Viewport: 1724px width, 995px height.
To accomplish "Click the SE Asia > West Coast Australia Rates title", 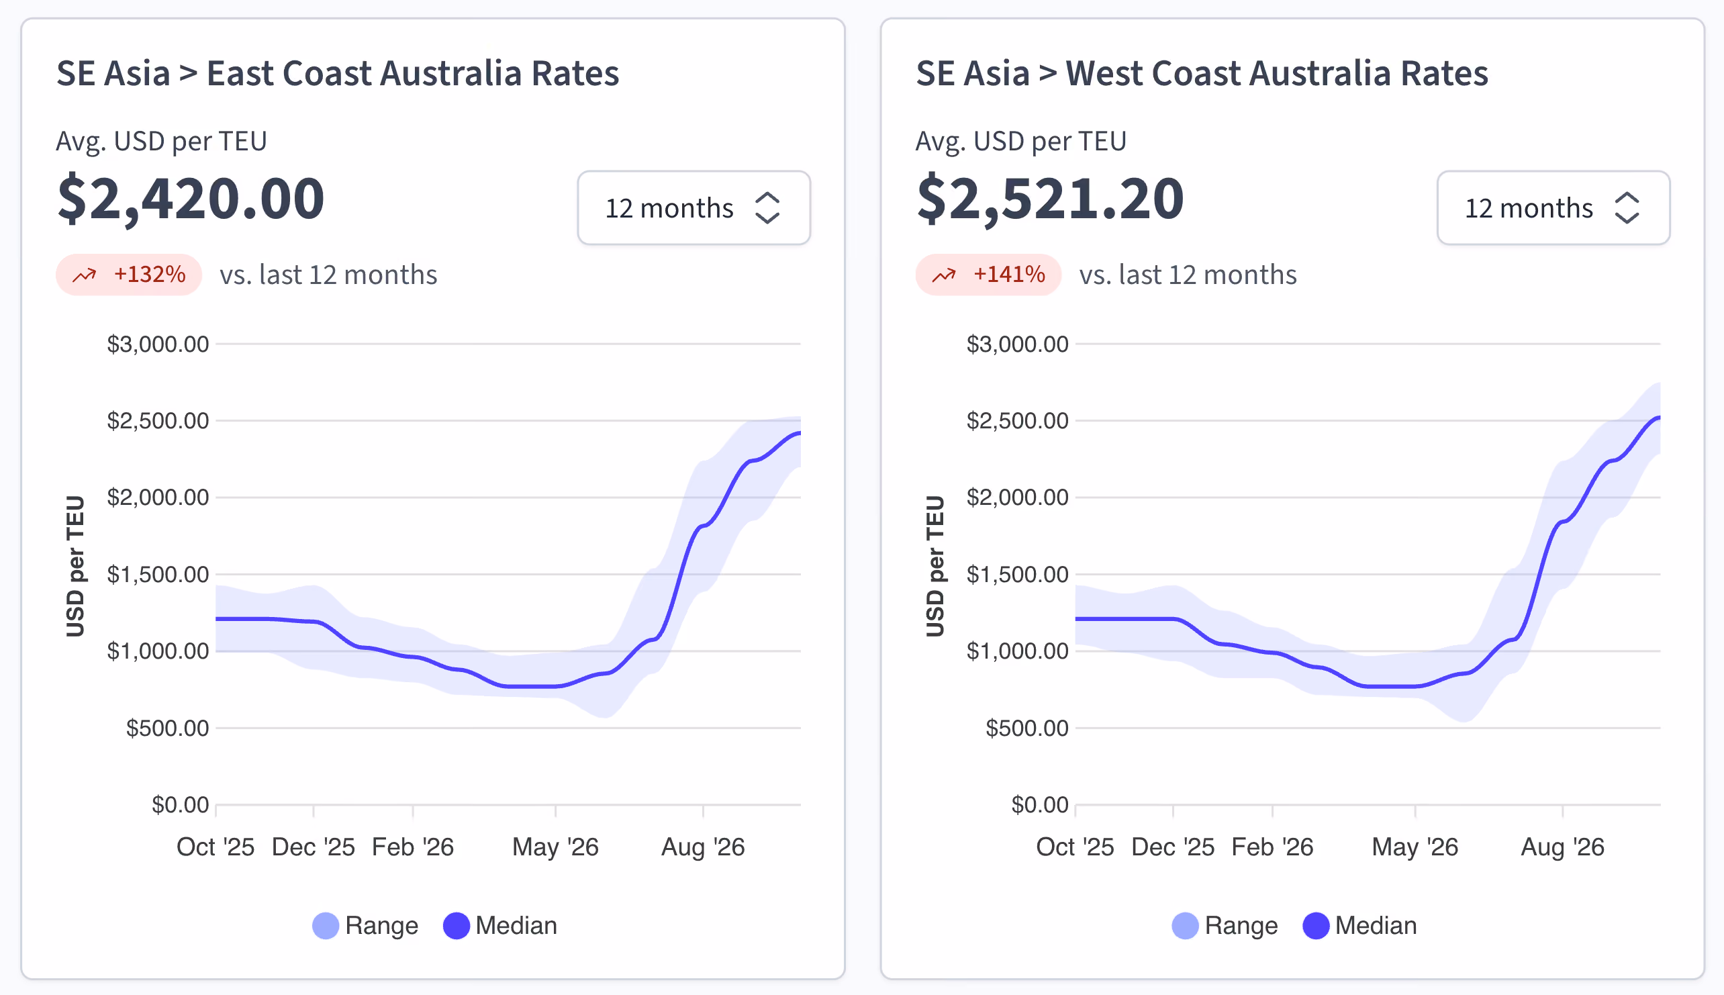I will pos(1202,73).
